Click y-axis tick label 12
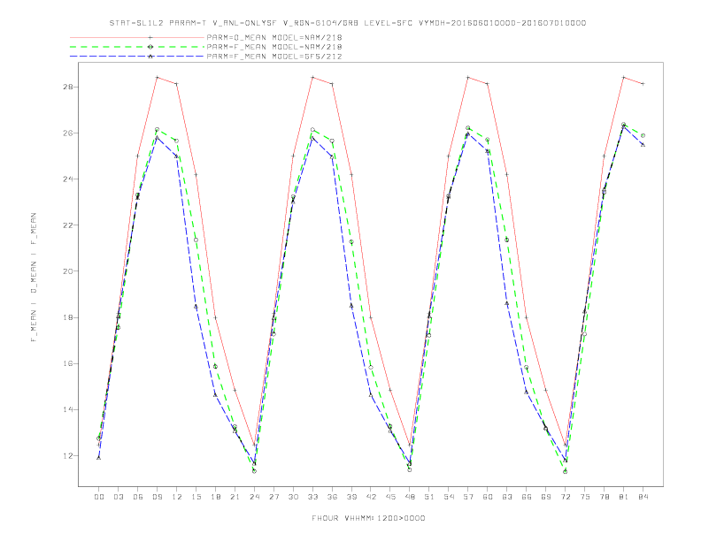 [x=68, y=456]
